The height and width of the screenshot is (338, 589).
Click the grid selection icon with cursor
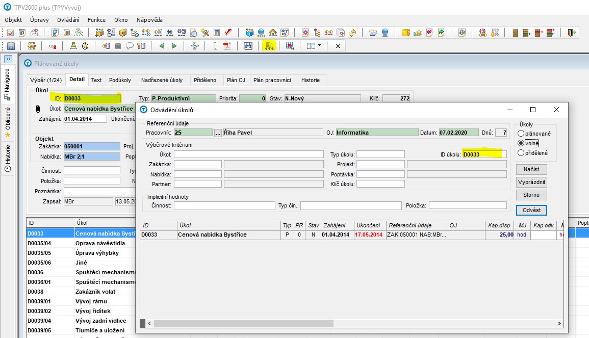[290, 46]
